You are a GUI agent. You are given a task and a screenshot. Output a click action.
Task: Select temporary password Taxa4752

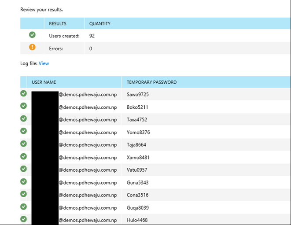pos(137,120)
